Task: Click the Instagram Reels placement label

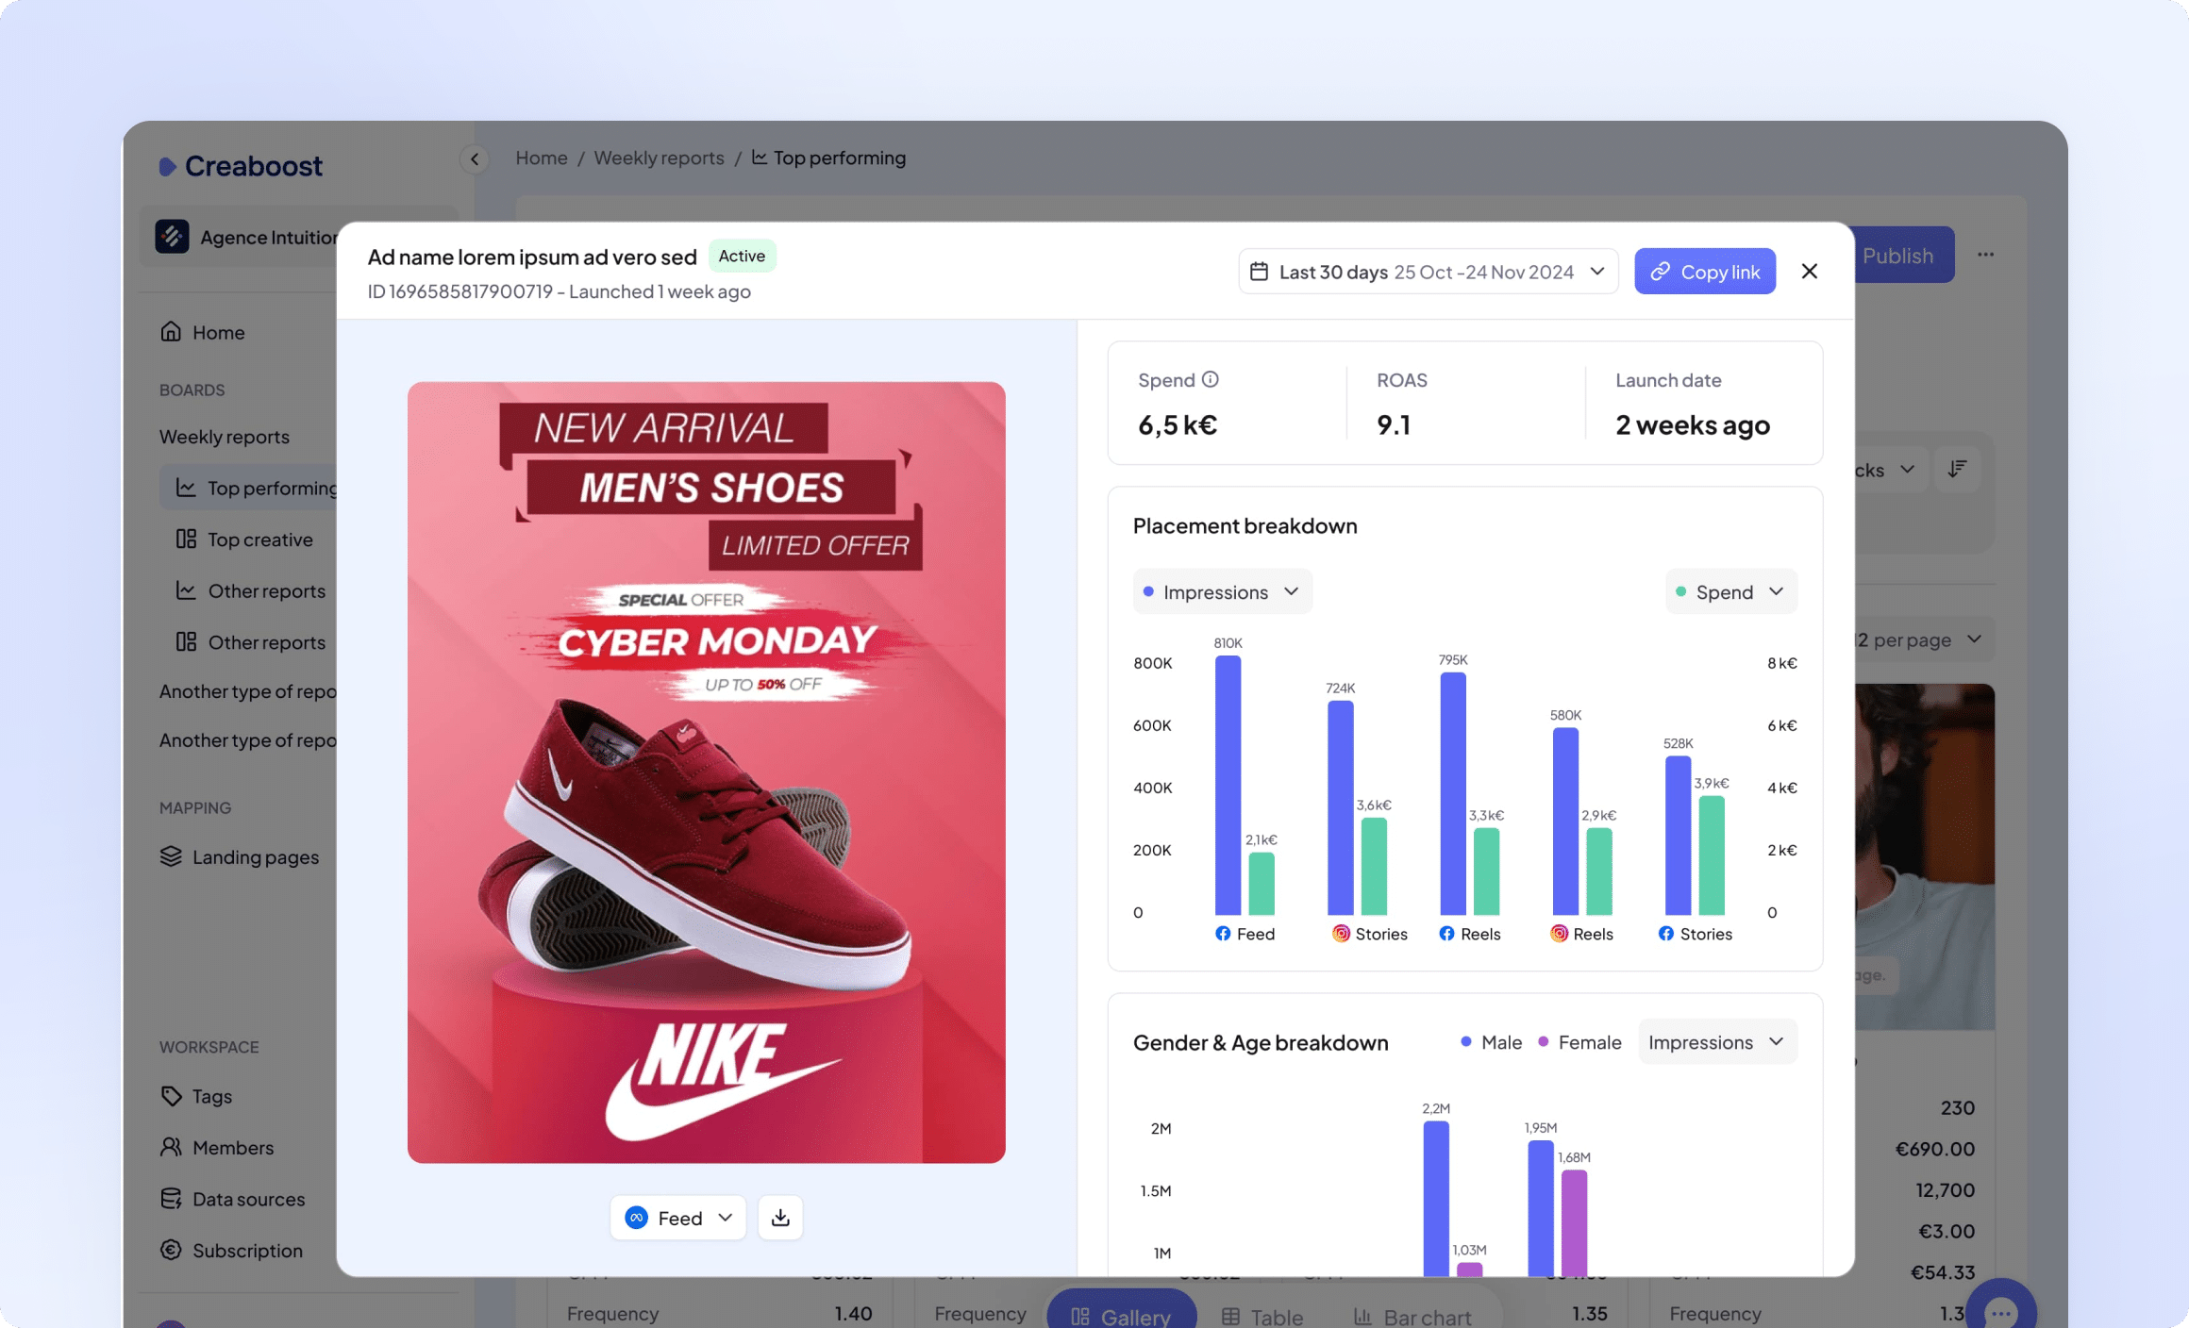Action: [x=1581, y=934]
